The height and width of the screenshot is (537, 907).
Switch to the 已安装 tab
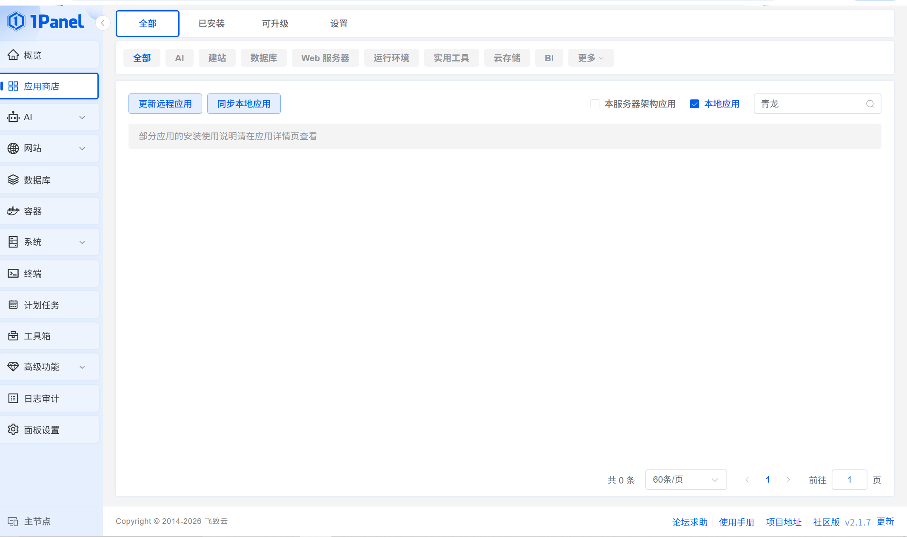click(x=211, y=24)
